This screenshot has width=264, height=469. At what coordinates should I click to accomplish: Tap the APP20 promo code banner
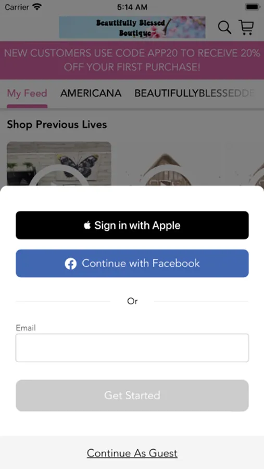(132, 60)
